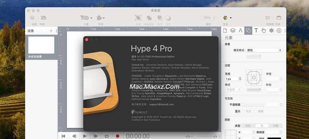309x139 pixels.
Task: Open the 填充样式 颜色 dropdown
Action: point(264,50)
